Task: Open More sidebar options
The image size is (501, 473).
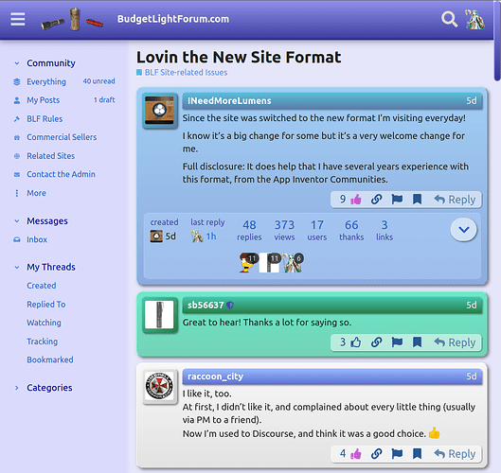Action: (30, 193)
